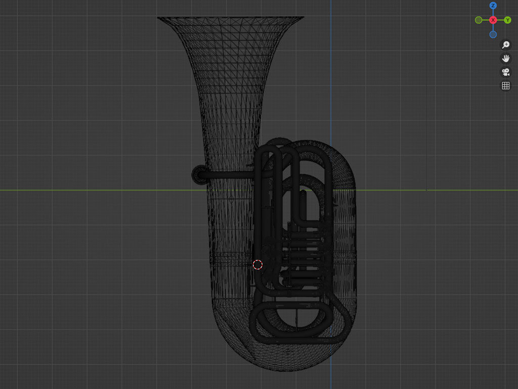Click the green Y axis gizmo handle
Screen dimensions: 518x389
coord(507,20)
